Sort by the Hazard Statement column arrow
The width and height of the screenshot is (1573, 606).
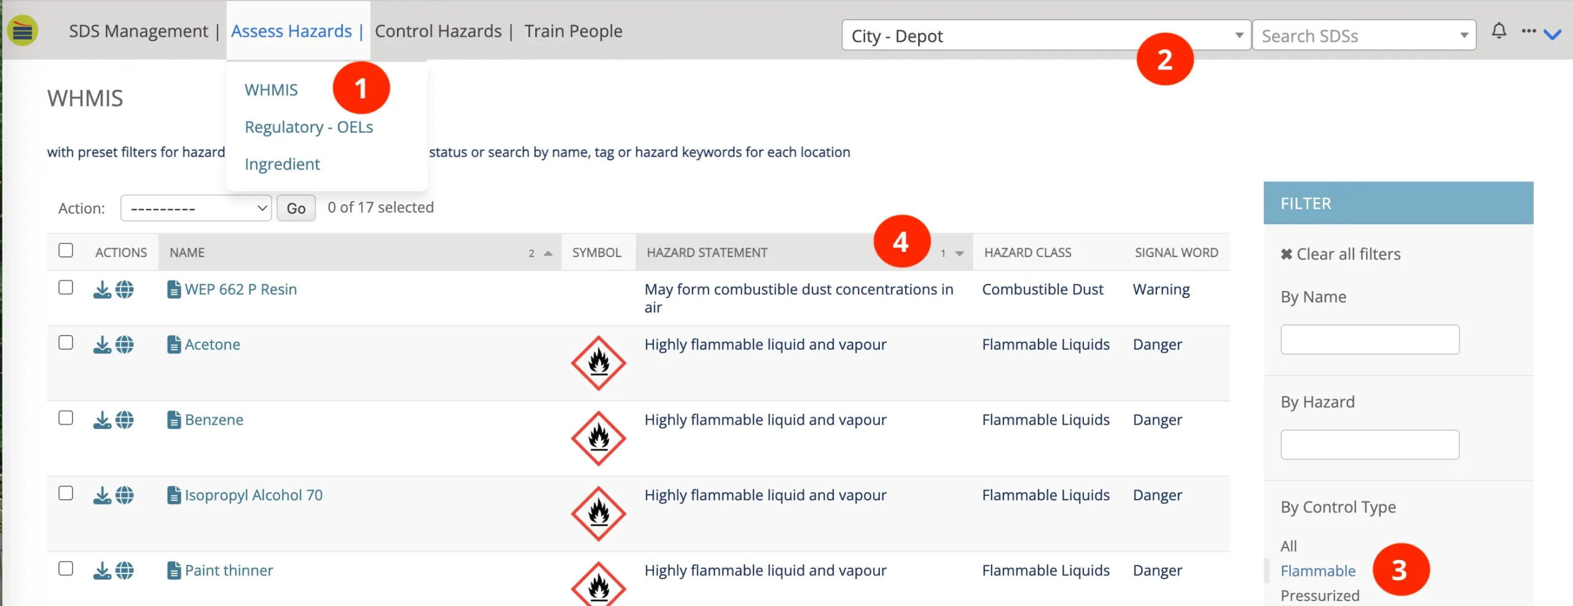(x=959, y=253)
